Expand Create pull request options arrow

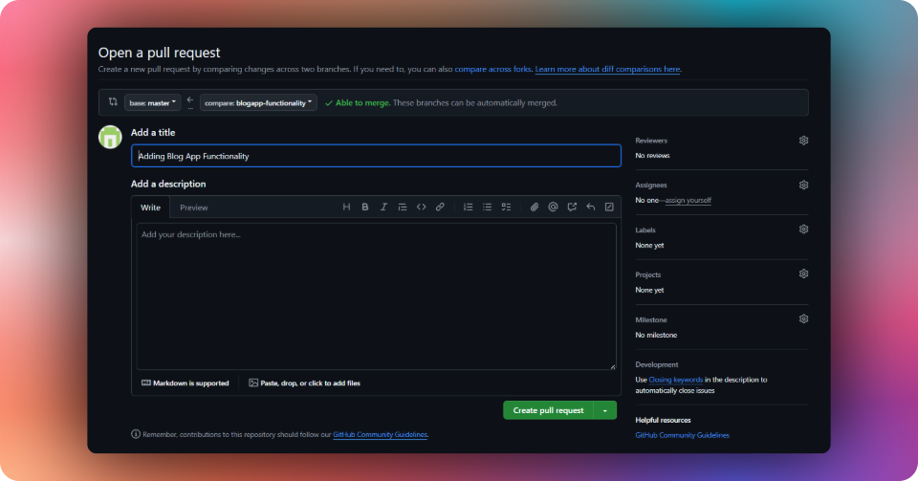pos(604,411)
